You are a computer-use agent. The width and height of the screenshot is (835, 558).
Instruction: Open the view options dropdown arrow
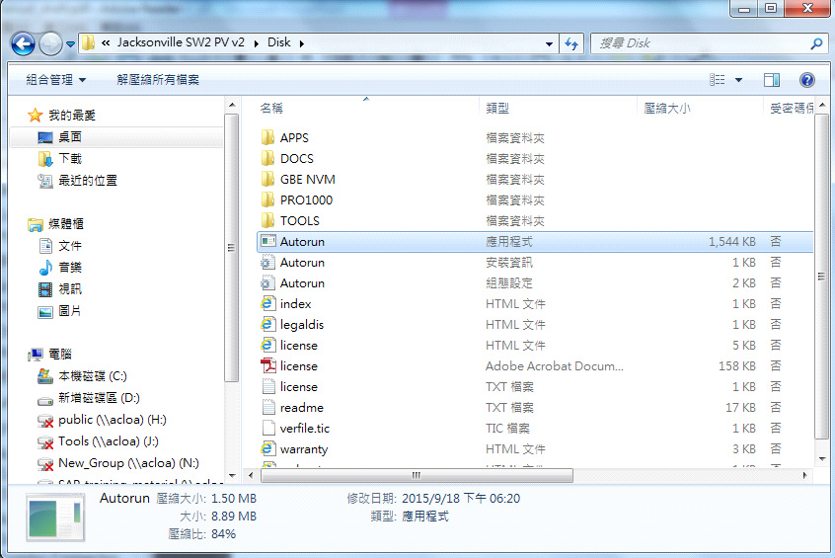pyautogui.click(x=738, y=80)
